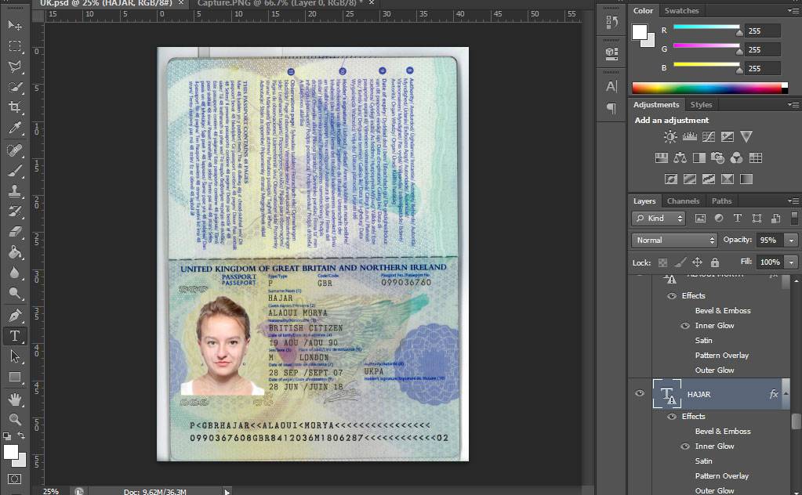Select the Hand tool
Image resolution: width=802 pixels, height=495 pixels.
(15, 399)
